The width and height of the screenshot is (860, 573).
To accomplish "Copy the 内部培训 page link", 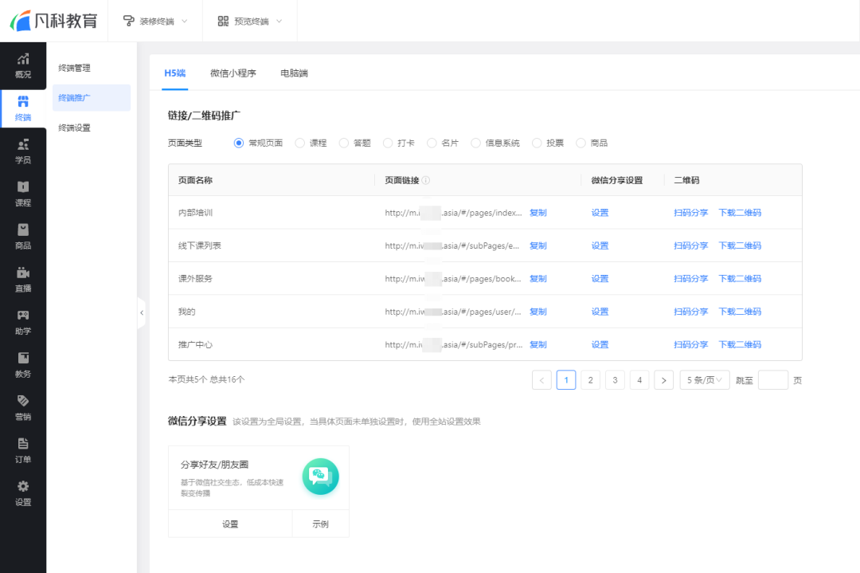I will pyautogui.click(x=537, y=213).
